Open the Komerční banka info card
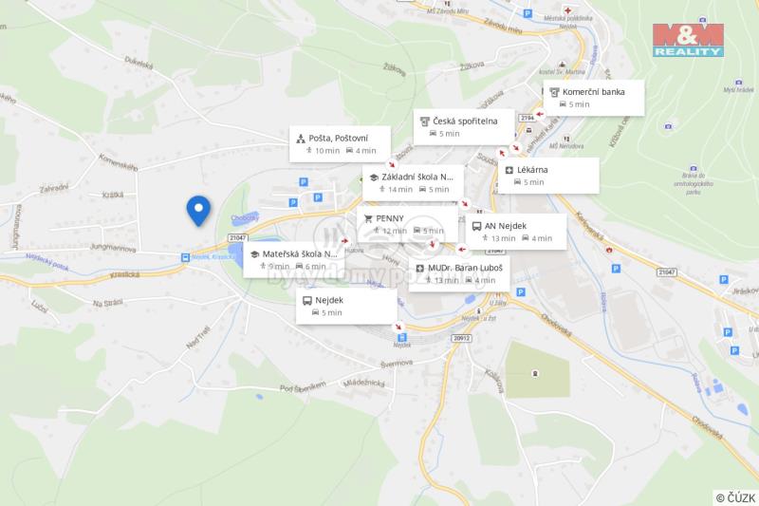The height and width of the screenshot is (506, 759). 594,98
